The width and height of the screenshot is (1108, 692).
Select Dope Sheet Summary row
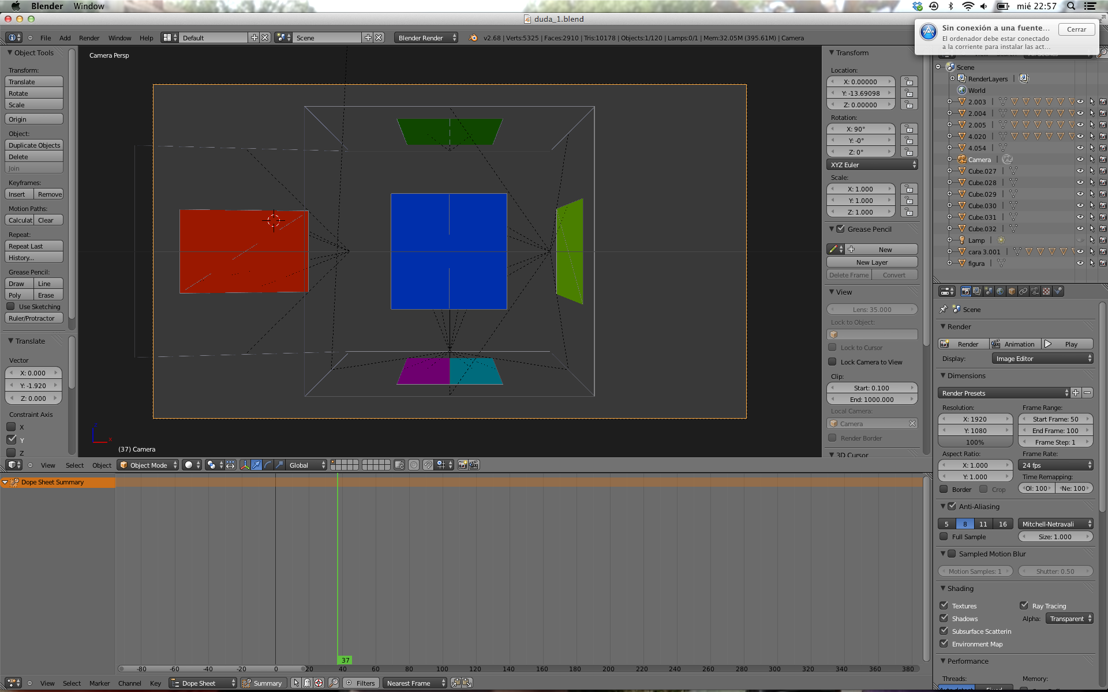point(52,482)
